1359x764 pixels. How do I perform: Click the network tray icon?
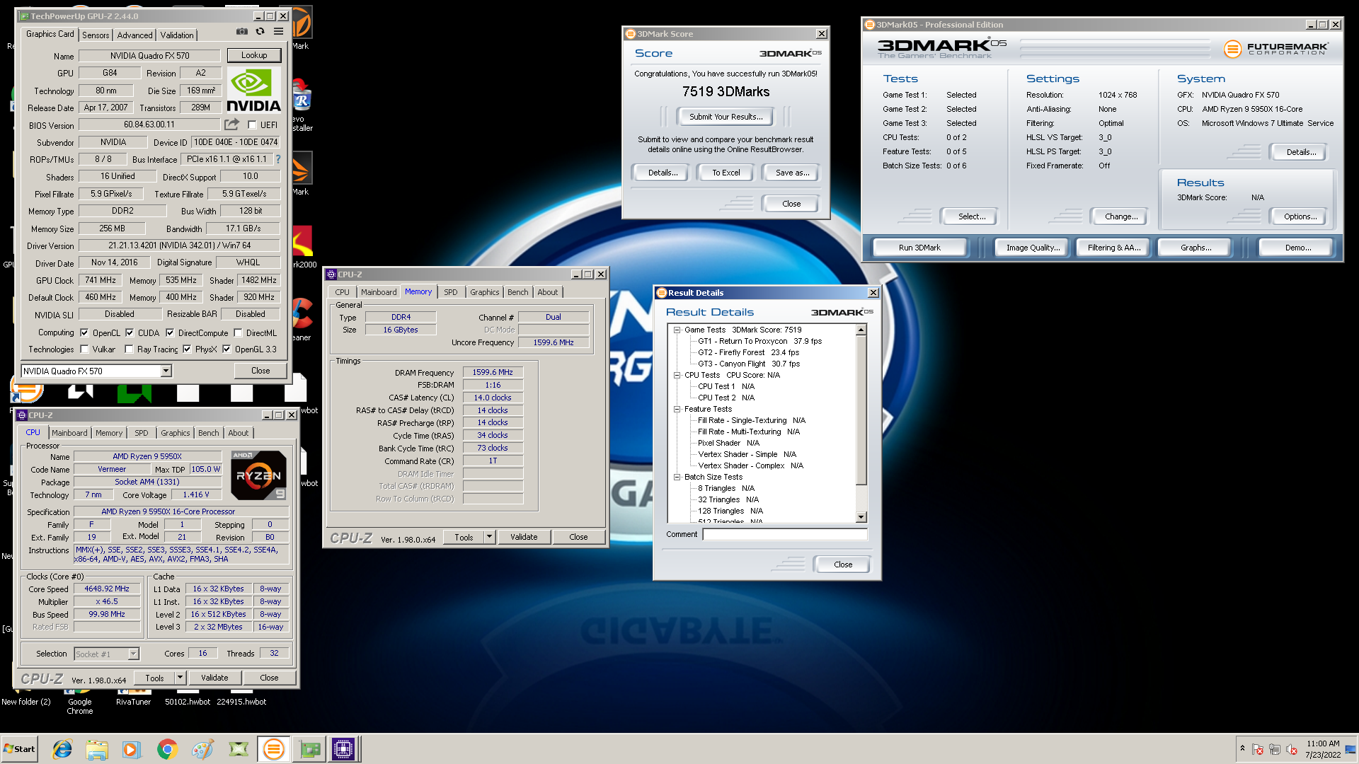pyautogui.click(x=1275, y=749)
